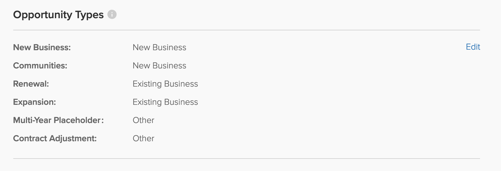Viewport: 501px width, 171px height.
Task: Click the Multi-Year Placeholder: label
Action: pos(58,120)
